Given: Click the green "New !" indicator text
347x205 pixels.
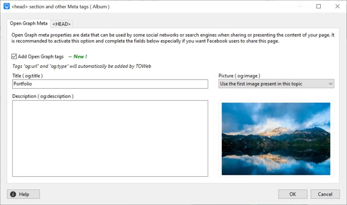Looking at the screenshot, I should tap(78, 57).
